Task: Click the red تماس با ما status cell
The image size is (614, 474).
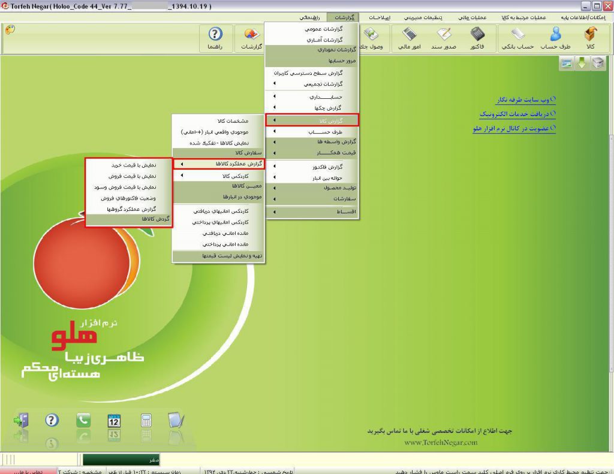Action: tap(28, 471)
